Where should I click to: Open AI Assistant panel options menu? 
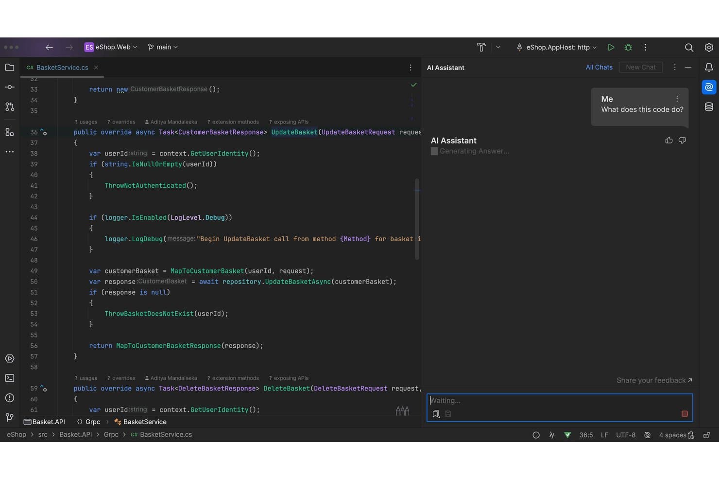coord(674,67)
